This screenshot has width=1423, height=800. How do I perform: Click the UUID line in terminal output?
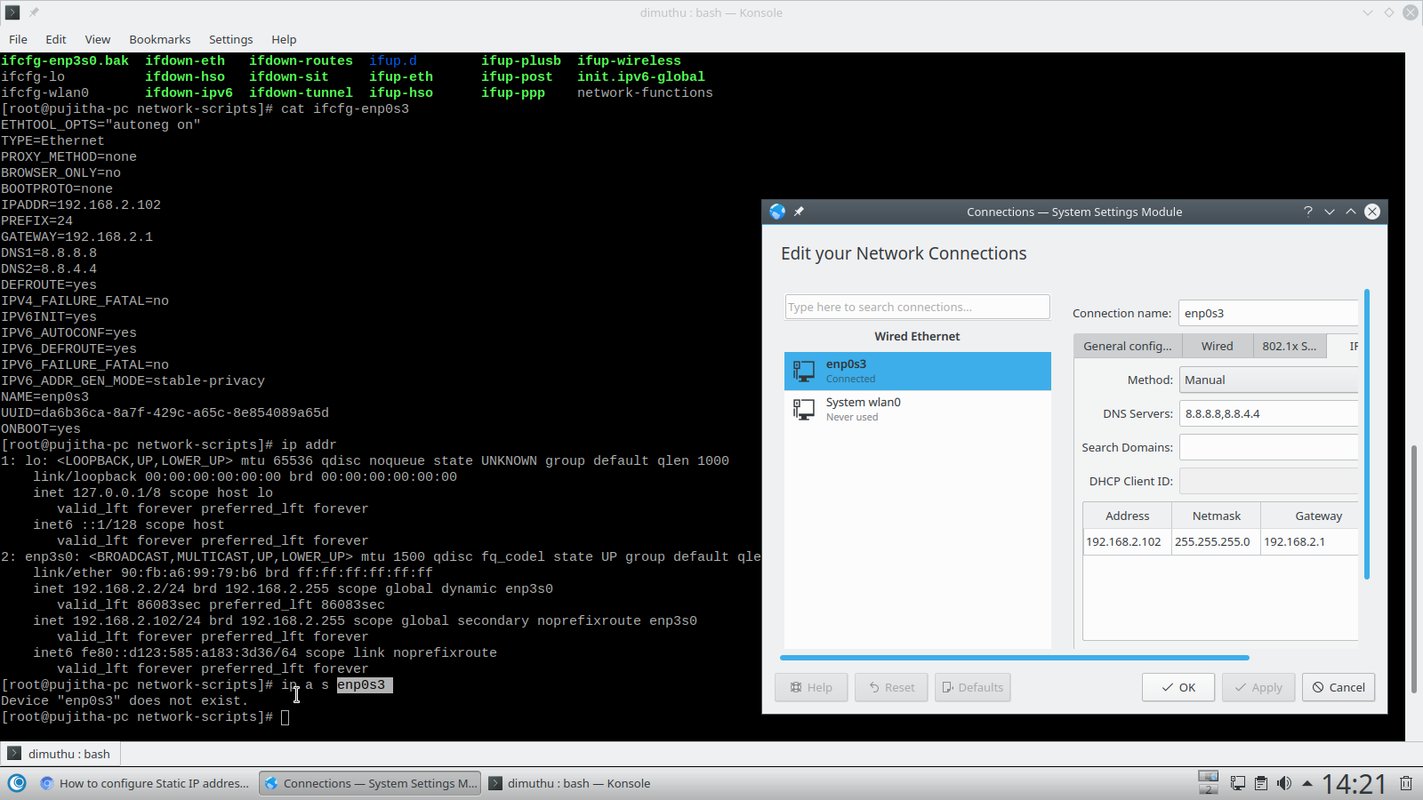pos(165,412)
